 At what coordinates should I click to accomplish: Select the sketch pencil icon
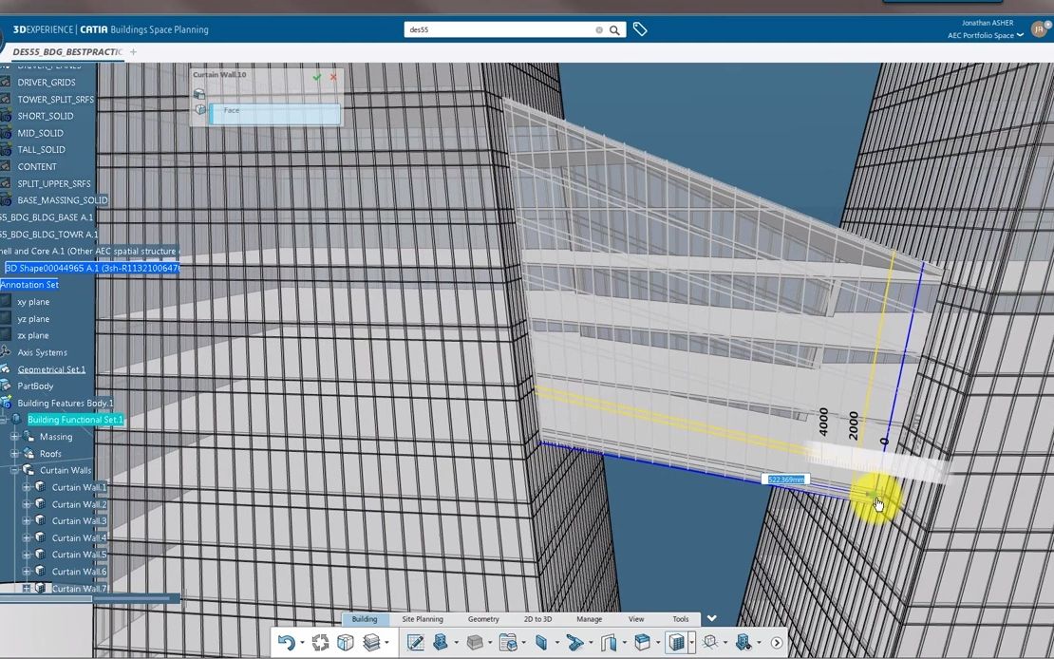(415, 643)
